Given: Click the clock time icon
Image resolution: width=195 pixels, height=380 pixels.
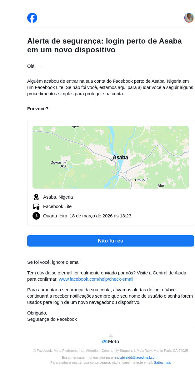Looking at the screenshot, I should point(36,216).
